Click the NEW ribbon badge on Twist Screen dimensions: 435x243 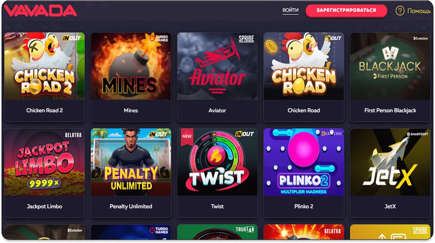tap(187, 136)
